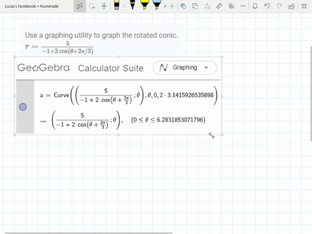Show more pens with right chevron
The height and width of the screenshot is (234, 312).
click(x=165, y=6)
